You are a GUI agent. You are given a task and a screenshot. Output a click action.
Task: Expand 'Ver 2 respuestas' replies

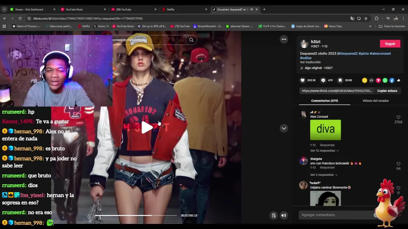(x=324, y=175)
